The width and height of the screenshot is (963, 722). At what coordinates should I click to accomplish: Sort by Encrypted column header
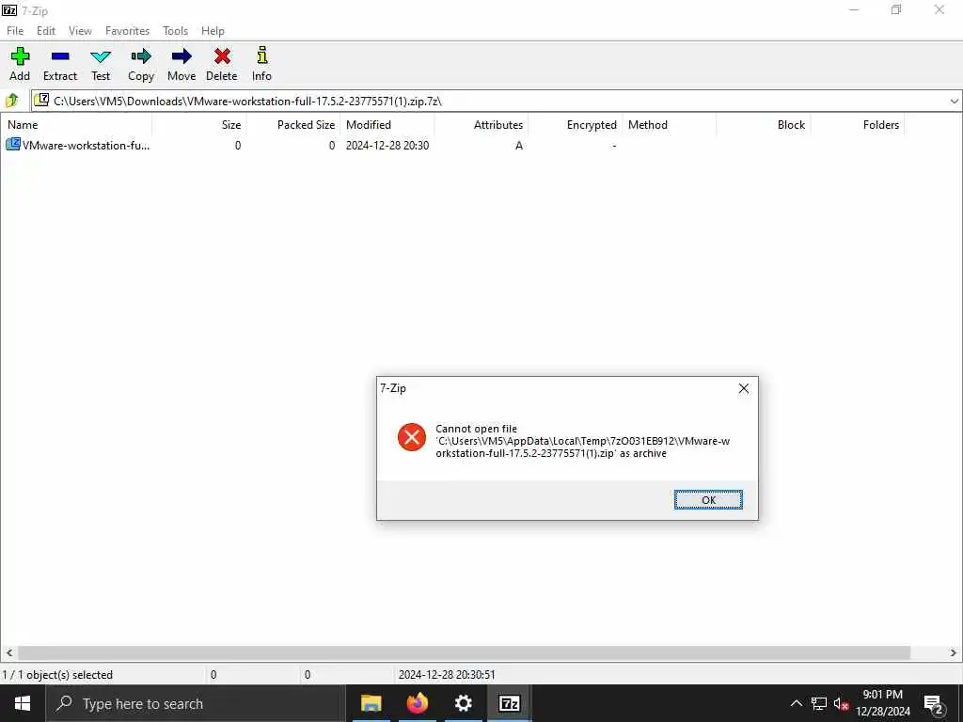click(x=576, y=125)
